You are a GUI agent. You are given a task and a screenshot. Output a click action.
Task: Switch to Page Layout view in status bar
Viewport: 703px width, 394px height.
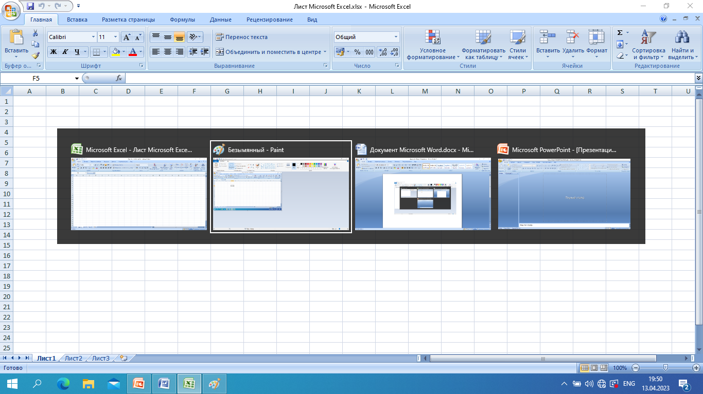tap(594, 368)
